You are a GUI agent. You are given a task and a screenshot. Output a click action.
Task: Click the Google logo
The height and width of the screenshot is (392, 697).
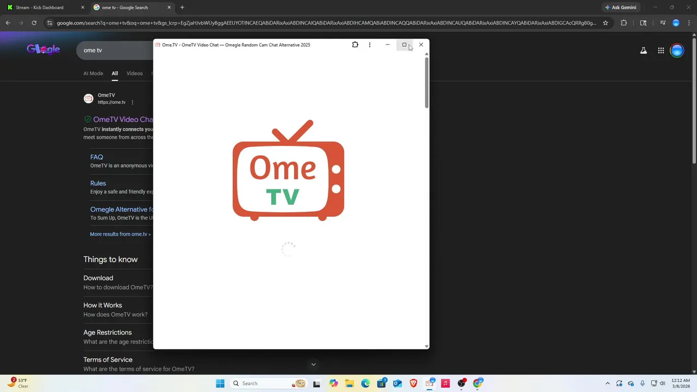(43, 50)
